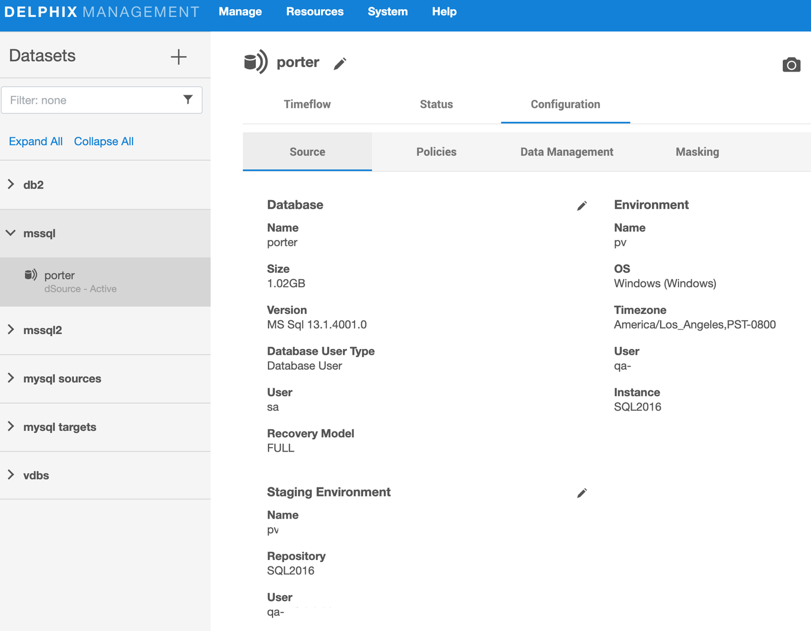The width and height of the screenshot is (811, 631).
Task: Take a snapshot with the camera icon
Action: [791, 65]
